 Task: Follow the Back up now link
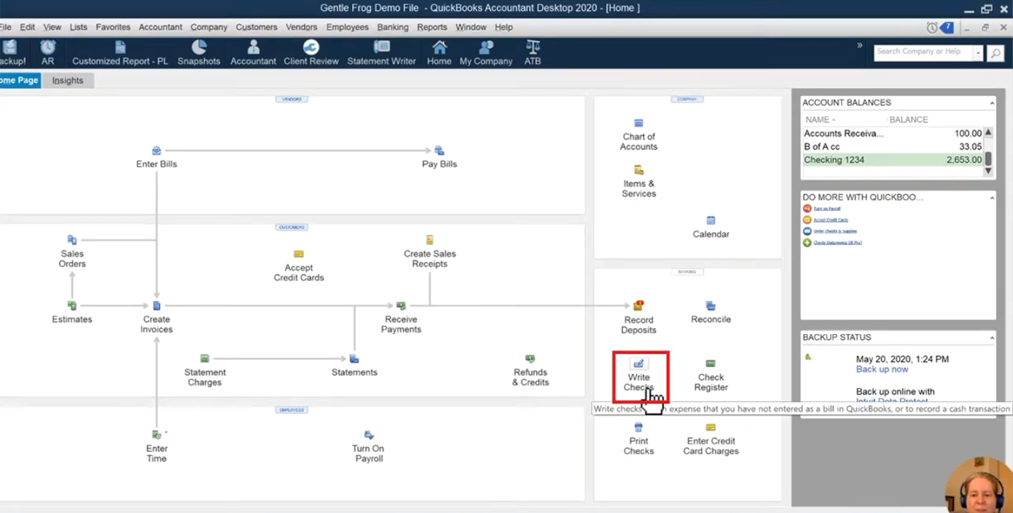click(x=882, y=369)
